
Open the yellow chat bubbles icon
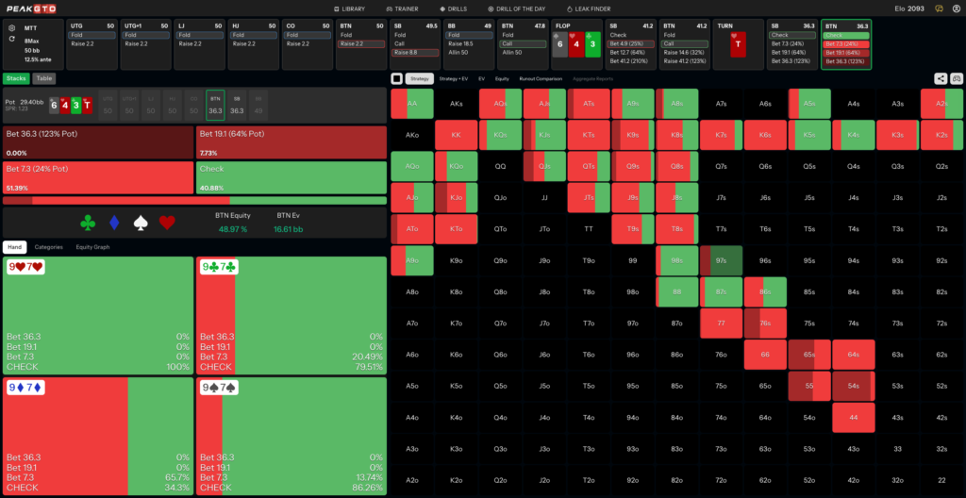pyautogui.click(x=939, y=8)
